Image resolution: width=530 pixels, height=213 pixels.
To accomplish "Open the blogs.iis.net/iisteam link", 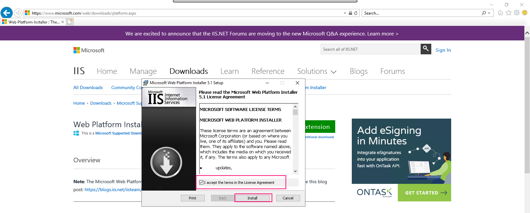I will tap(113, 189).
